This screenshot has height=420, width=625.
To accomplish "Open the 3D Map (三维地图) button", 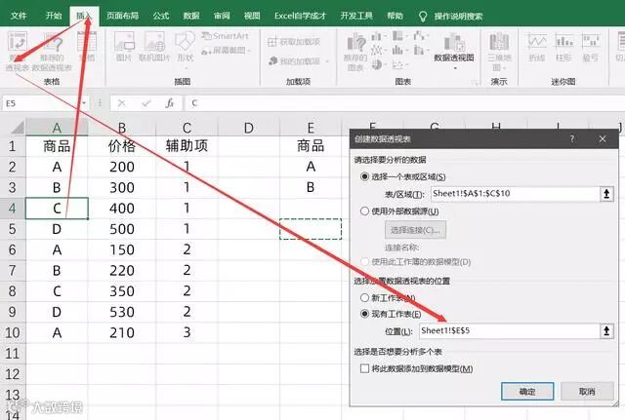I will [x=499, y=52].
